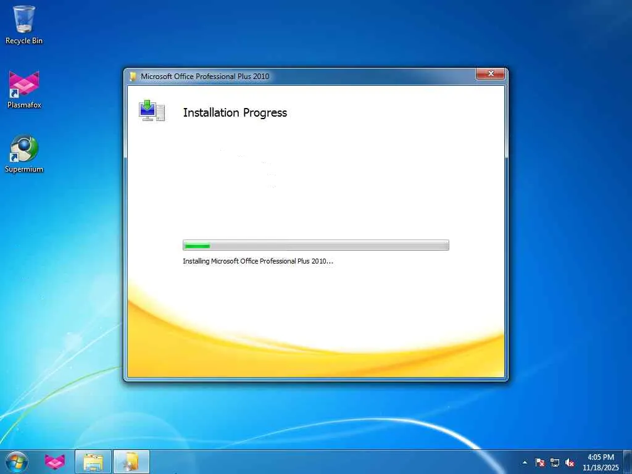
Task: Click the installer window title text
Action: coord(205,76)
